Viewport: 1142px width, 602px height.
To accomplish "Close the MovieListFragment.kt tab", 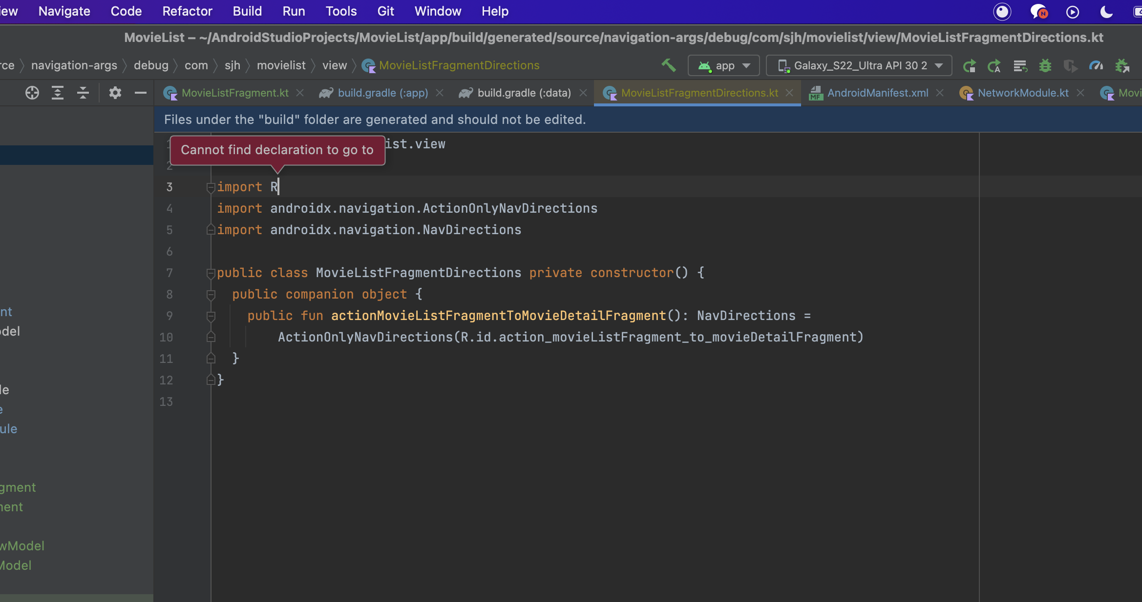I will pyautogui.click(x=300, y=93).
